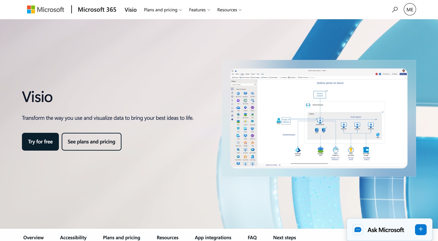Click the large Visio hero heading
The height and width of the screenshot is (241, 438).
point(37,97)
